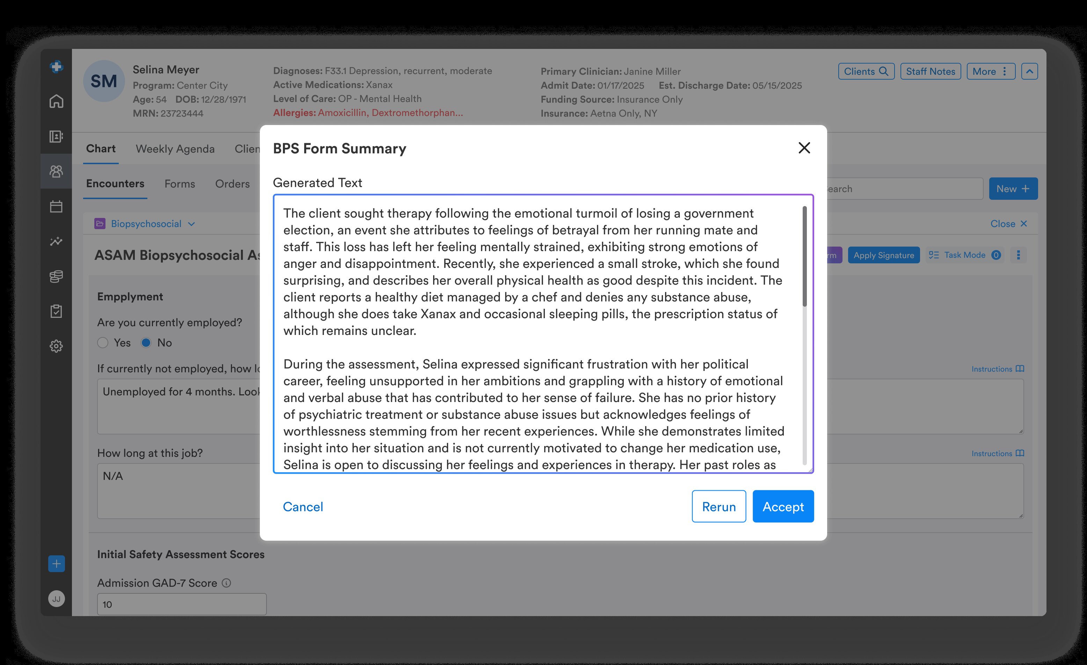Toggle Task Mode on the form
This screenshot has width=1087, height=665.
point(964,255)
